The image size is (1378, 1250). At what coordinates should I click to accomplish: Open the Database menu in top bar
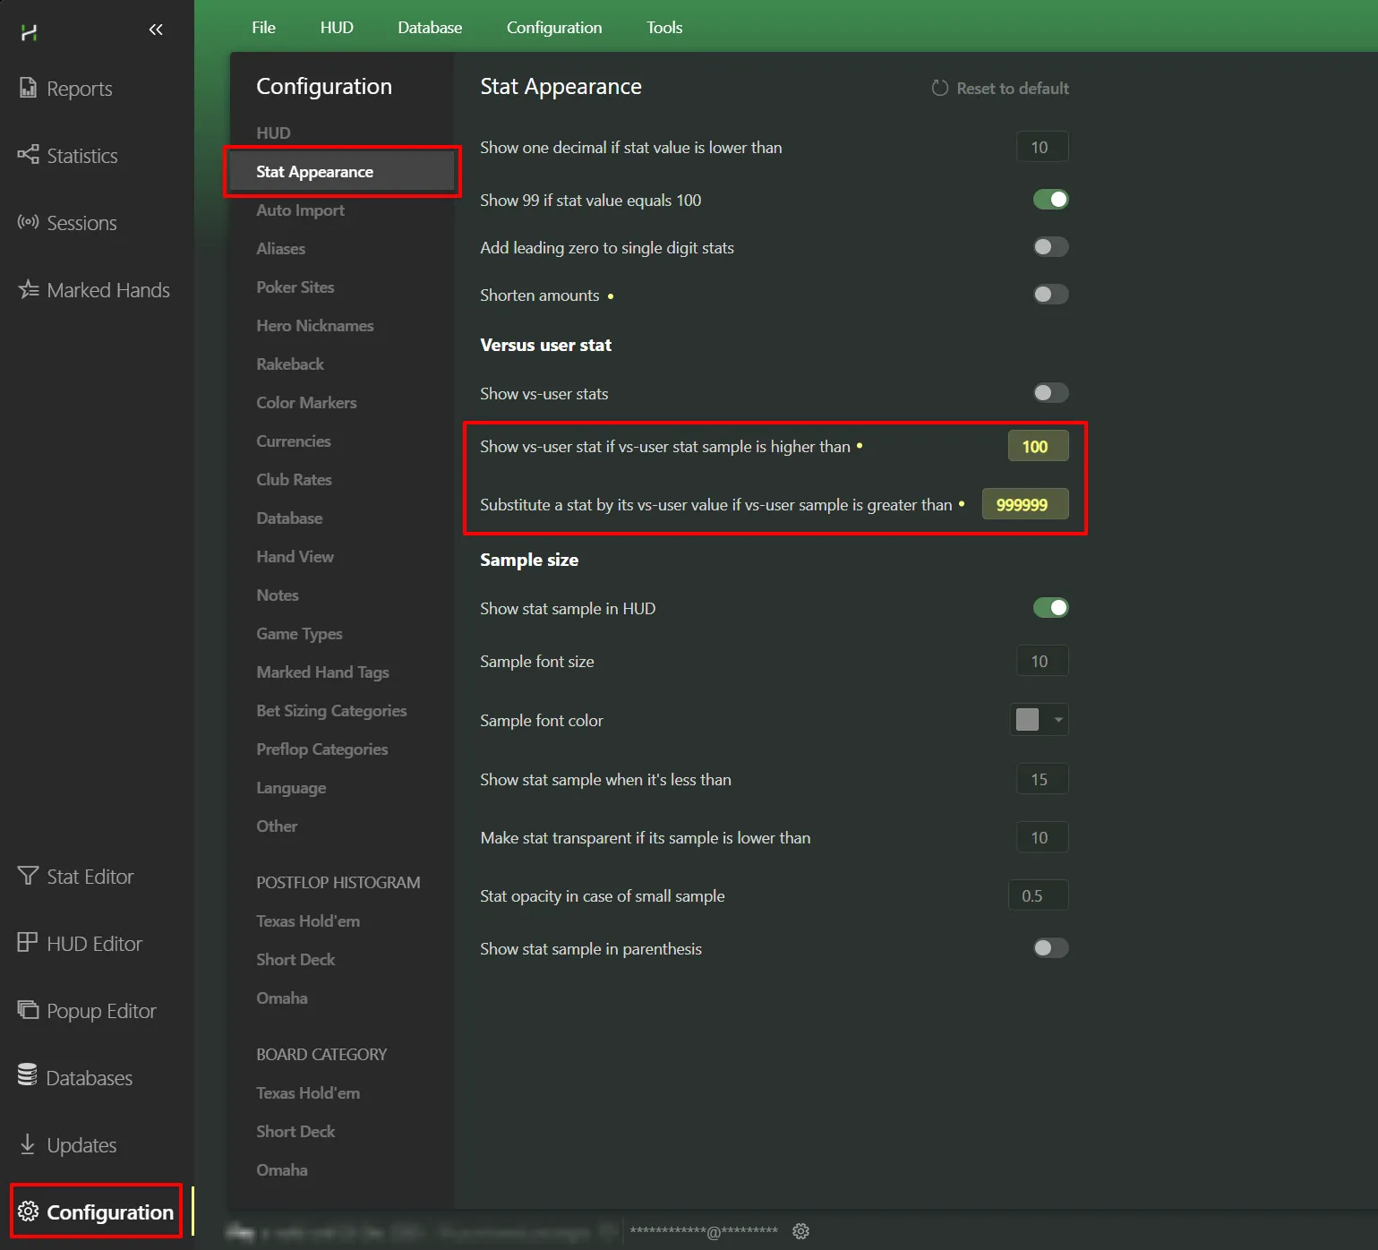(x=430, y=28)
